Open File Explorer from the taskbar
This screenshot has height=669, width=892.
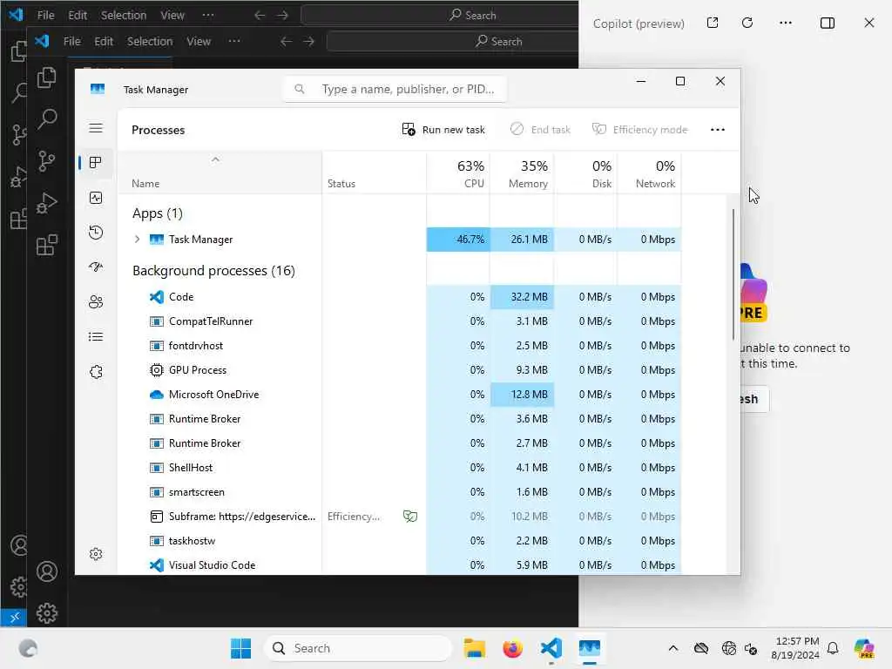coord(475,648)
